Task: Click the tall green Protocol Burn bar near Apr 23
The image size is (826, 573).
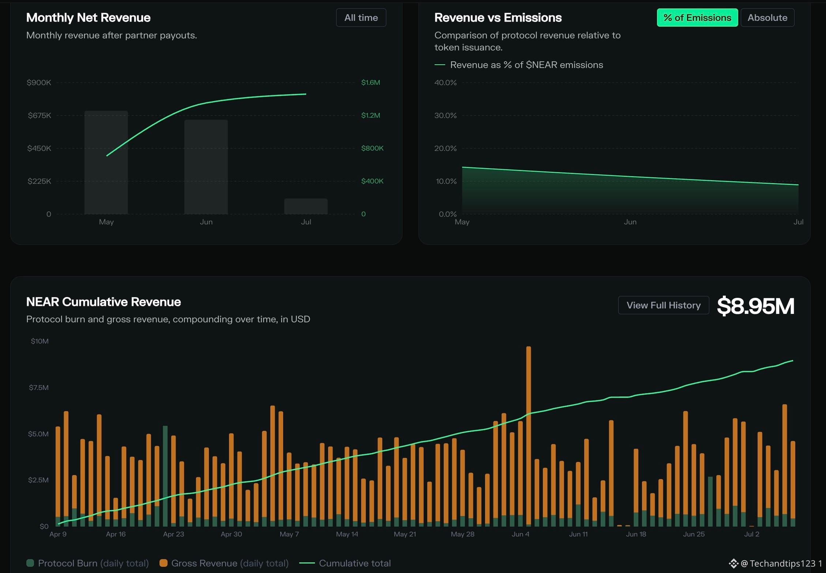Action: (165, 476)
